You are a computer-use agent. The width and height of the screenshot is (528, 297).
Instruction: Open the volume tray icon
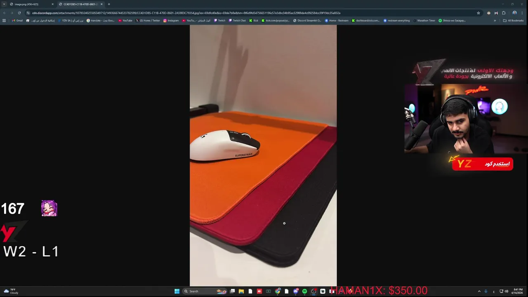507,291
